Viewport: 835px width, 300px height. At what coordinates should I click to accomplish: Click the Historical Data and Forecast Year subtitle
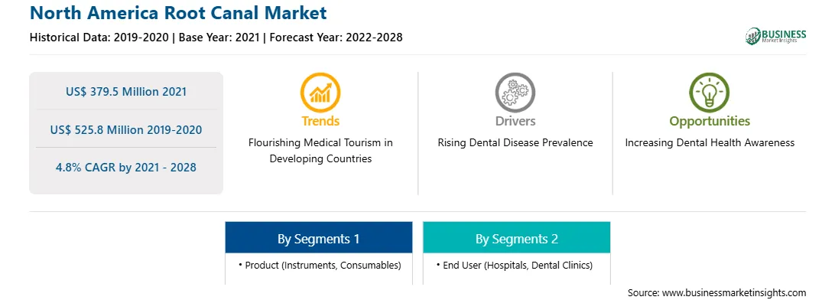tap(216, 37)
